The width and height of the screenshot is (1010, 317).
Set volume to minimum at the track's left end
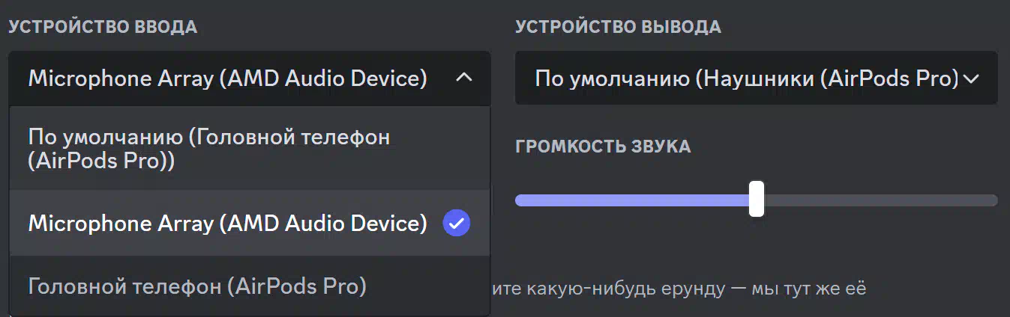coord(519,200)
